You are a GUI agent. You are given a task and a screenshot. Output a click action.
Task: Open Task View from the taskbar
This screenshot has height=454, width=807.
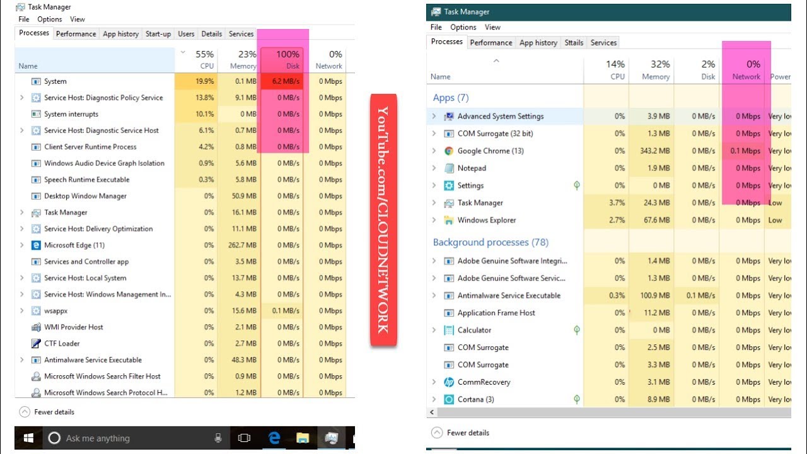244,438
